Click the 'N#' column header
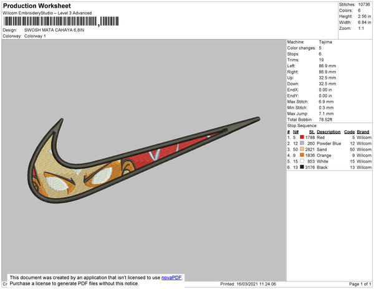This screenshot has width=374, height=289. point(295,132)
